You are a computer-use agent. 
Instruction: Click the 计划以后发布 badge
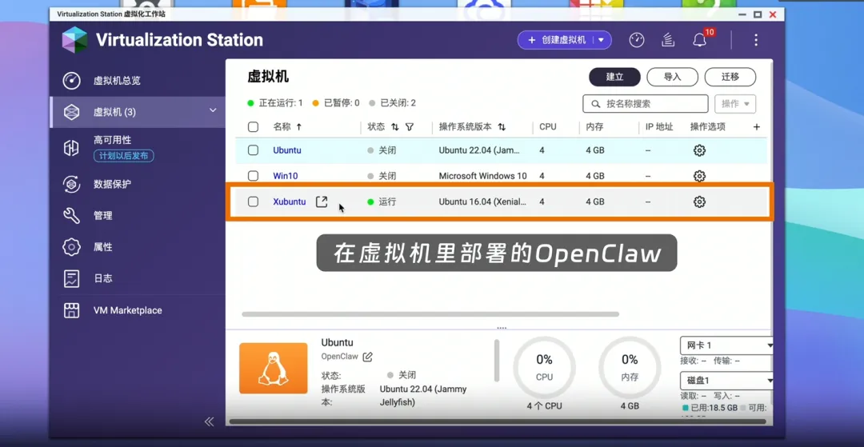tap(123, 156)
